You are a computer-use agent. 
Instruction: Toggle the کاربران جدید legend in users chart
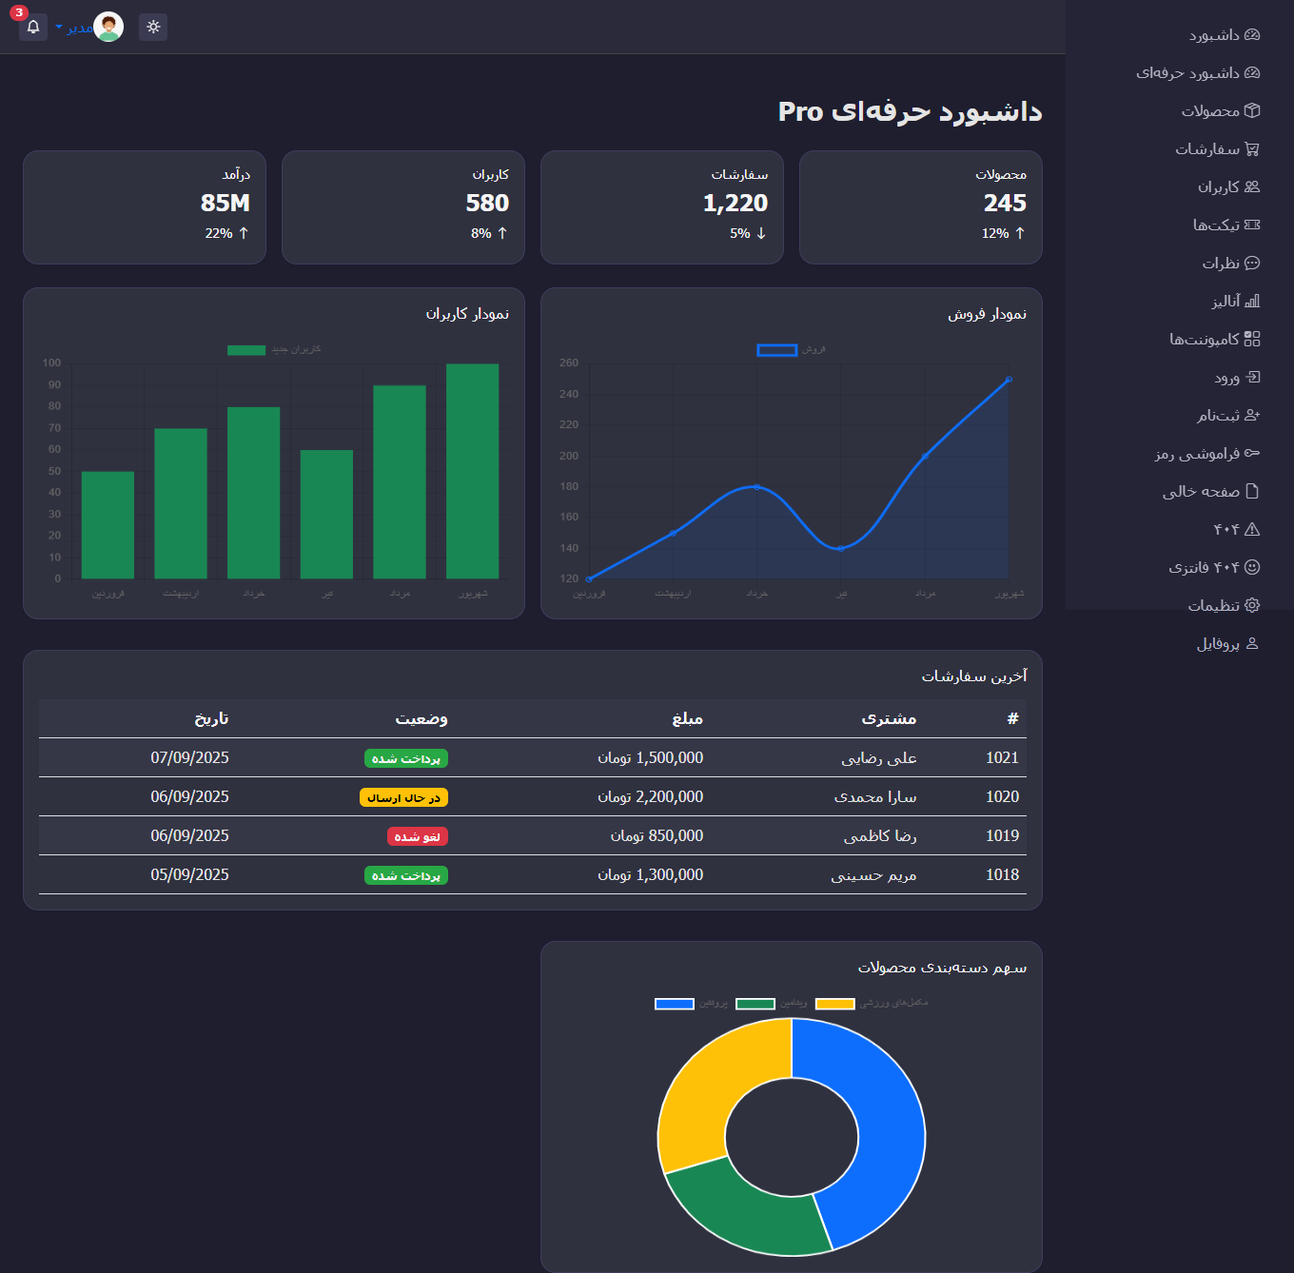274,350
